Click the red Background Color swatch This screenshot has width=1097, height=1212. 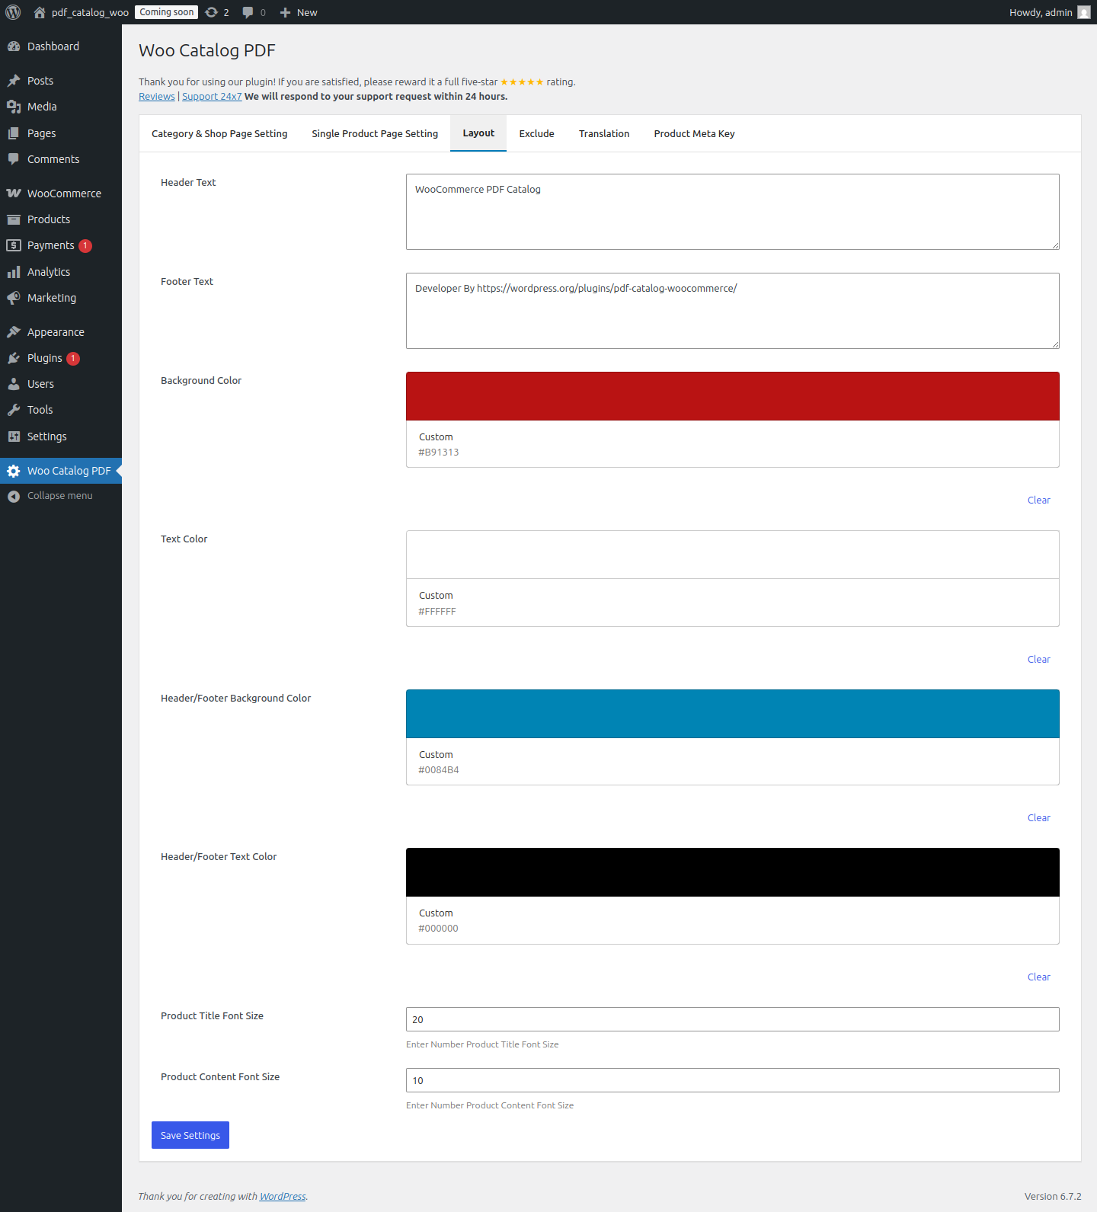[733, 396]
